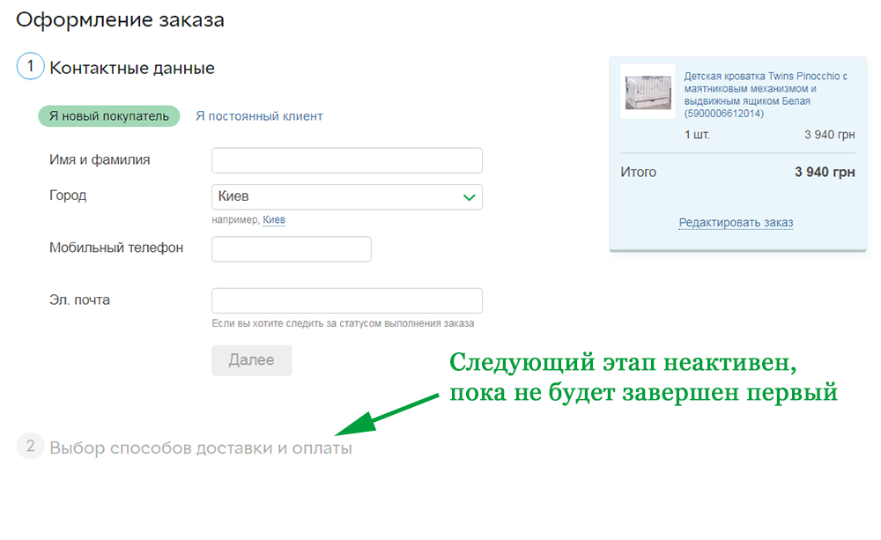Click the greyed step 2 circle indicator

(x=31, y=447)
